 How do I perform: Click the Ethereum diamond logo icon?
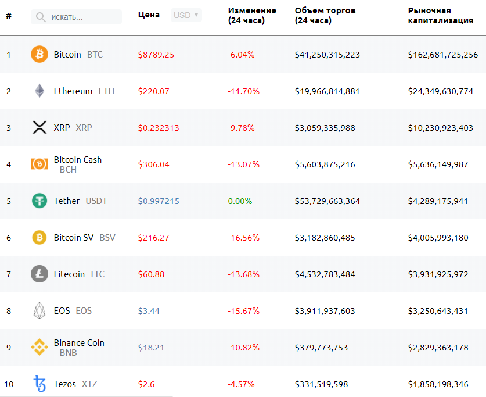click(x=39, y=91)
